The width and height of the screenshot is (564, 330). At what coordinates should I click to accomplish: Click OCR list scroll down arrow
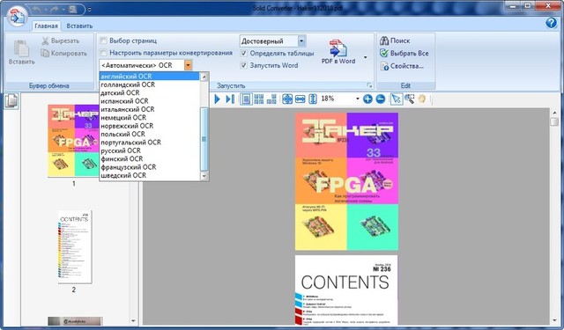[x=204, y=176]
